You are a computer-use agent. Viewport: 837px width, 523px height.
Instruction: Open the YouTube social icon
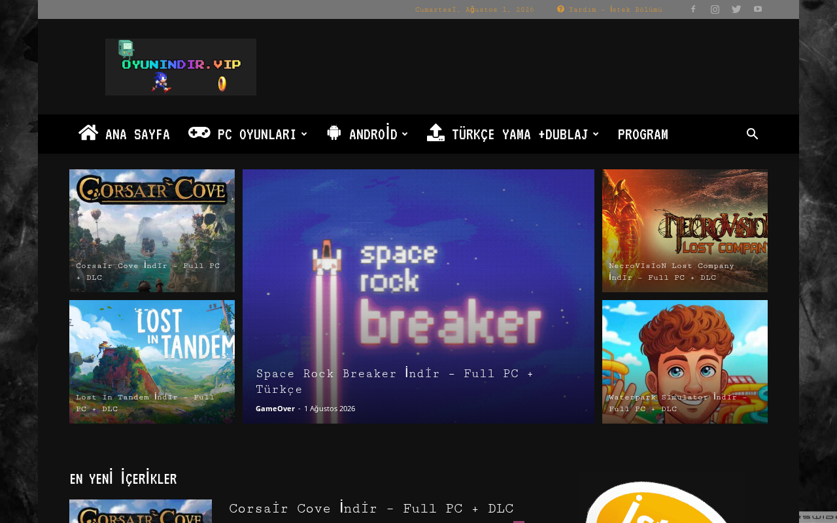click(x=758, y=9)
